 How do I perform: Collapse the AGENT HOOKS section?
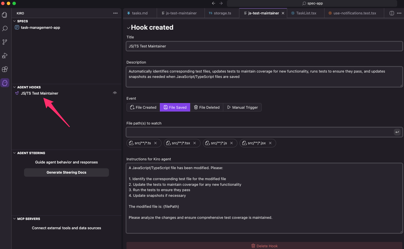[14, 87]
